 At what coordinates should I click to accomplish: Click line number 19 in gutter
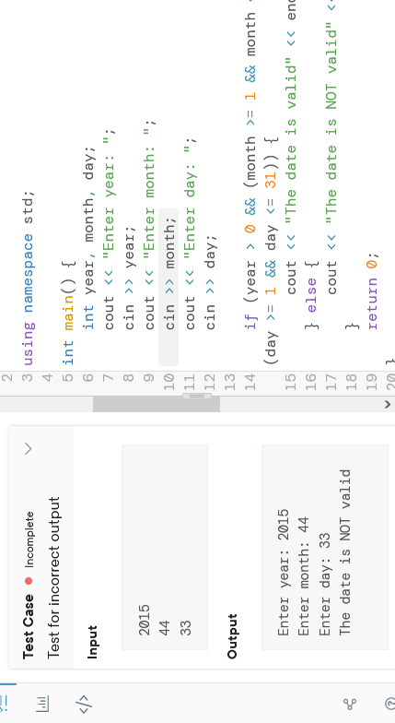click(x=372, y=382)
